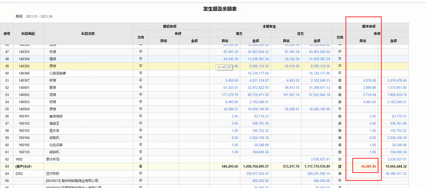Click the 本期发生 header group

271,27
